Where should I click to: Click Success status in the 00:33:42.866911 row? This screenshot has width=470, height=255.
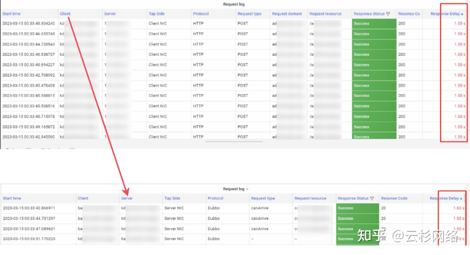point(358,208)
